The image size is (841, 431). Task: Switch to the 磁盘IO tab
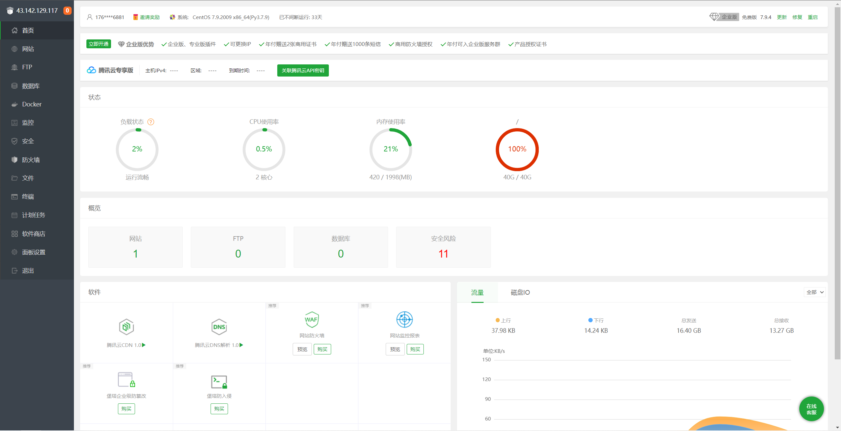520,292
